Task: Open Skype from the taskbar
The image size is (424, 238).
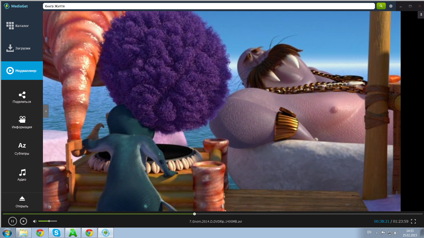Action: [56, 233]
